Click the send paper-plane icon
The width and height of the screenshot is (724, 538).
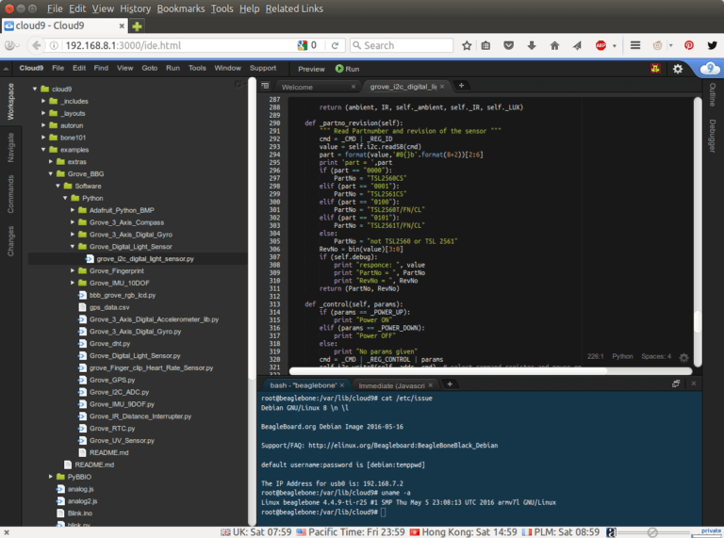click(x=577, y=45)
